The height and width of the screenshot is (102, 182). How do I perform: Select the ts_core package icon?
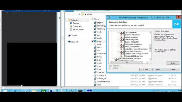tap(95, 63)
